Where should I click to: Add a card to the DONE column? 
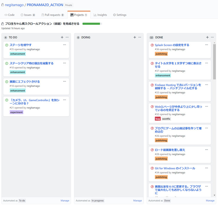[207, 37]
